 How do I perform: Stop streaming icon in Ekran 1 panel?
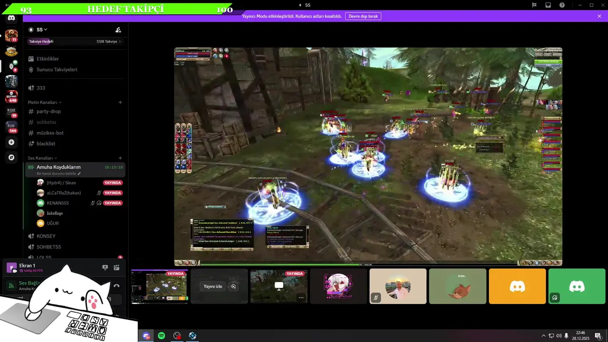pyautogui.click(x=105, y=267)
